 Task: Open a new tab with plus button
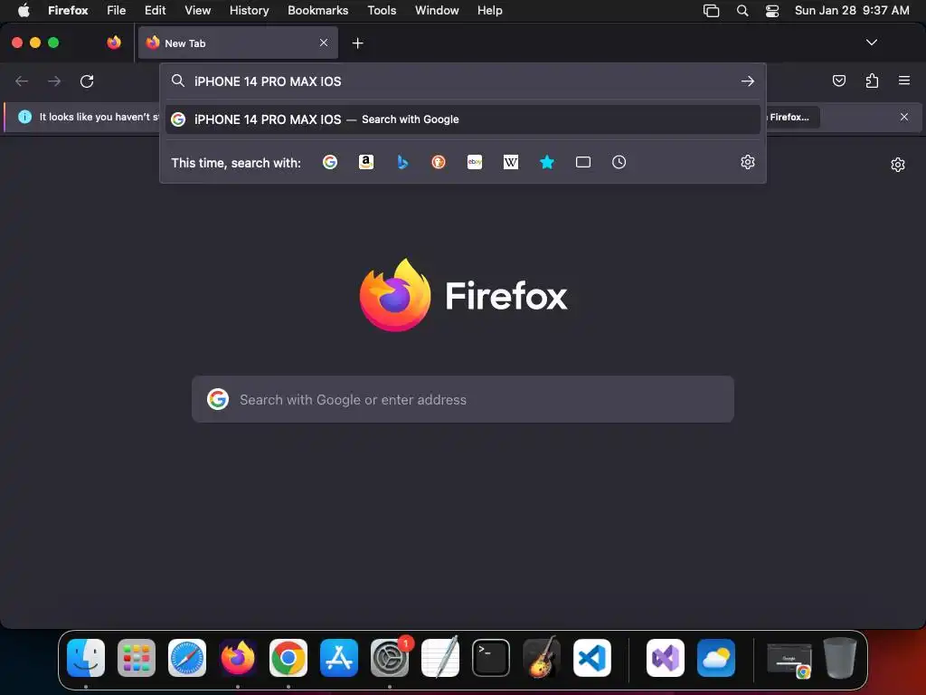tap(357, 43)
